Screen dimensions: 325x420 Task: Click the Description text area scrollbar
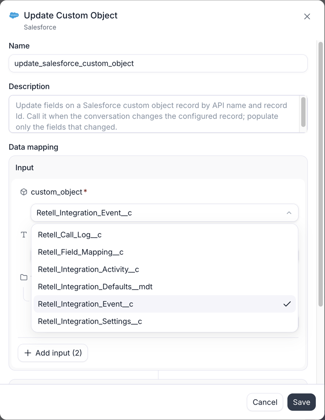[x=303, y=112]
